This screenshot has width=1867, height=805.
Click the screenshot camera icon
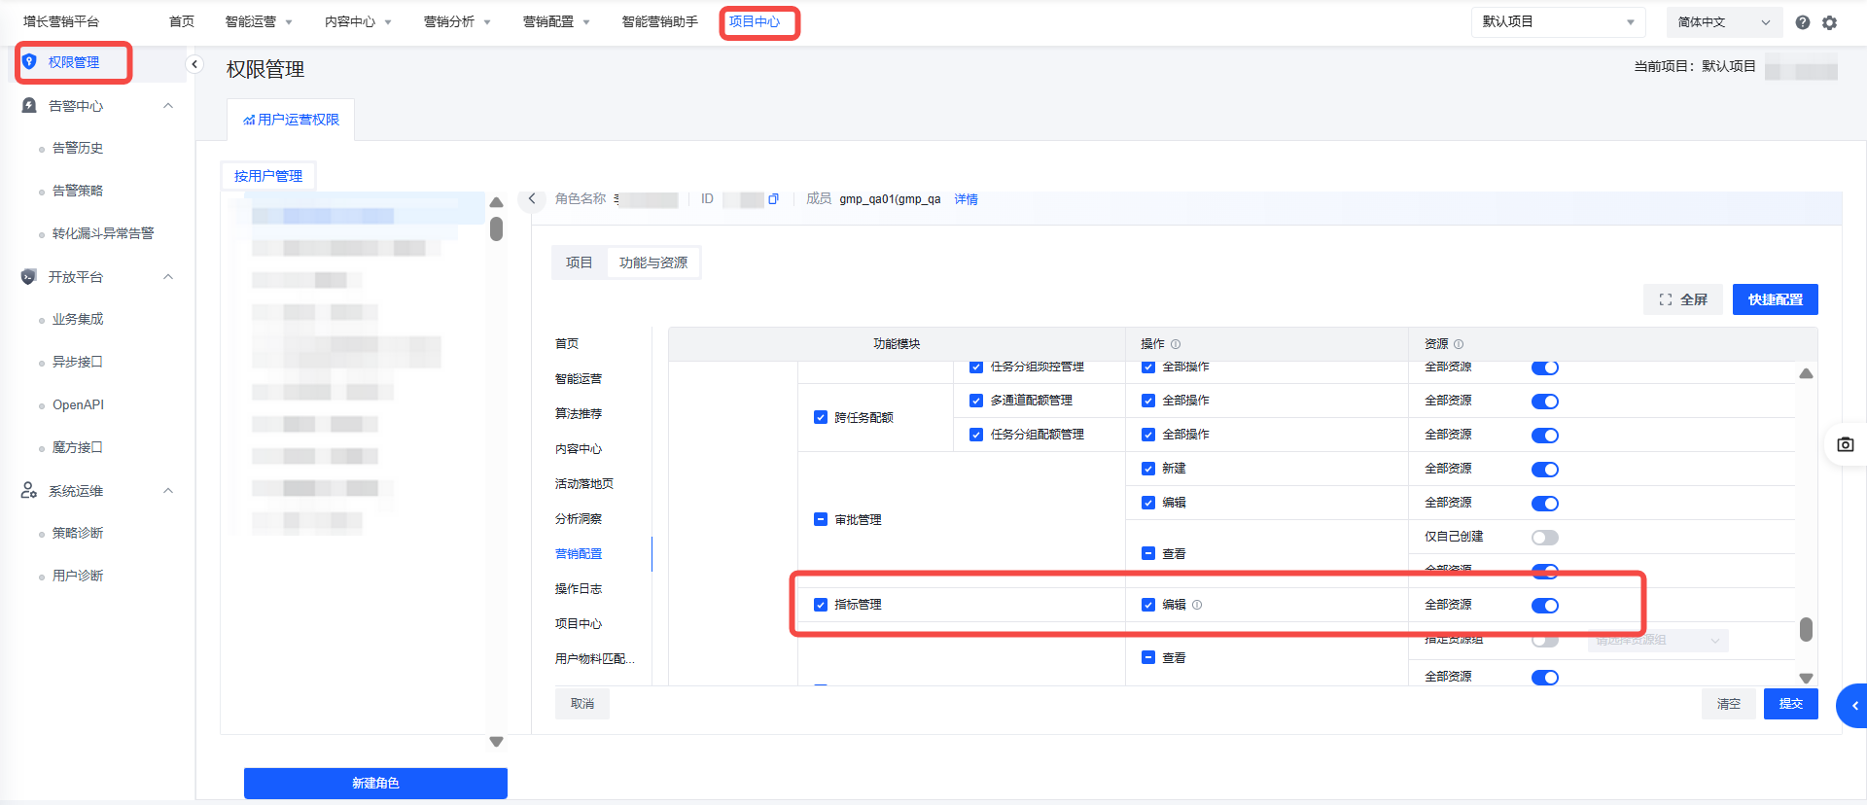click(1845, 444)
